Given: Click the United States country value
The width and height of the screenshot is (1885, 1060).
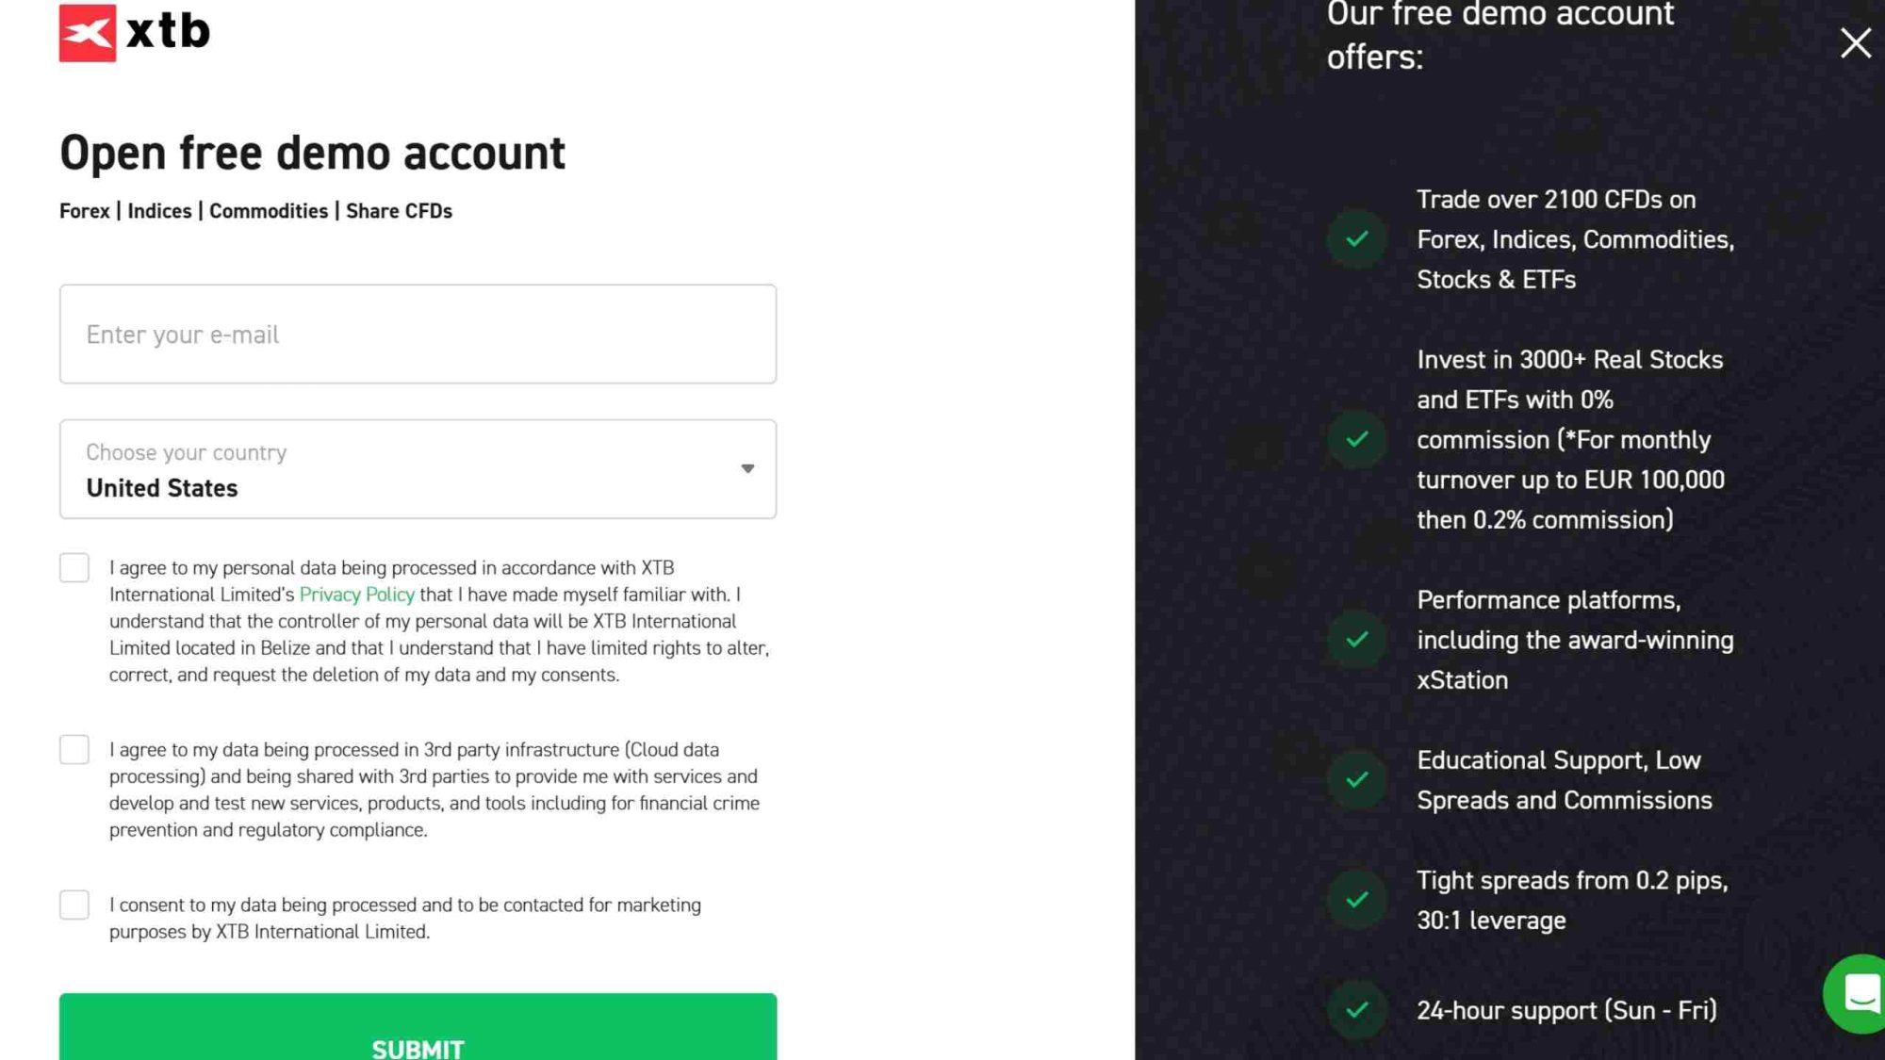Looking at the screenshot, I should point(162,489).
